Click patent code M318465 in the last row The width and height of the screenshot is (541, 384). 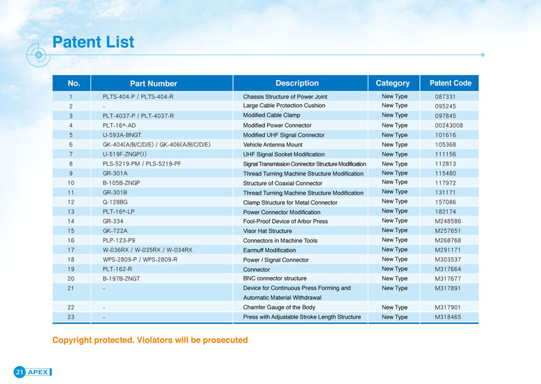coord(448,317)
